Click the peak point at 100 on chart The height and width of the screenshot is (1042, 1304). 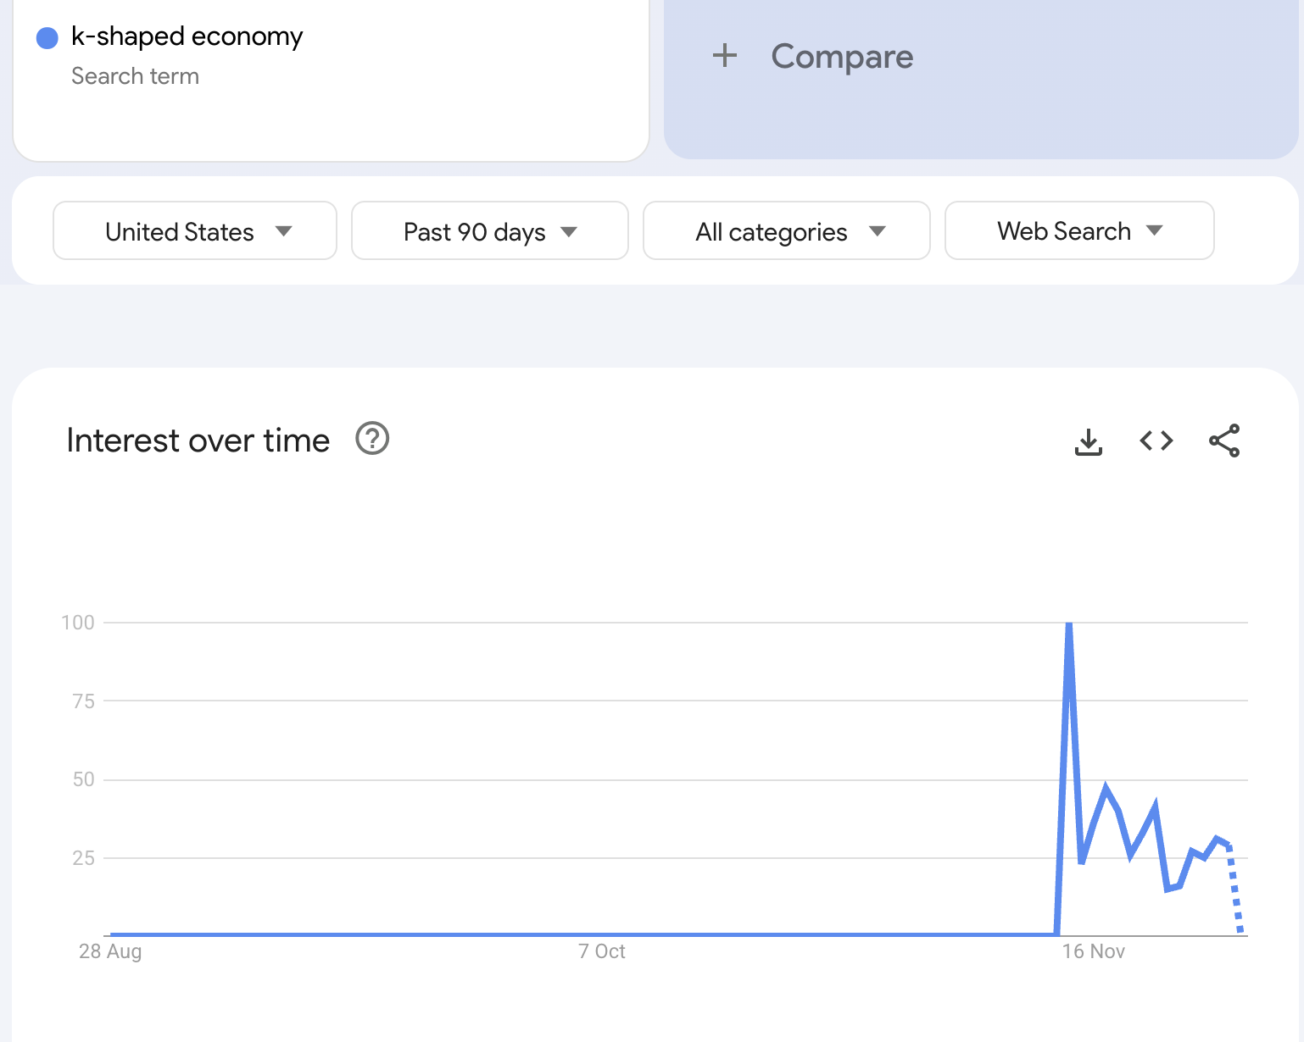coord(1069,625)
